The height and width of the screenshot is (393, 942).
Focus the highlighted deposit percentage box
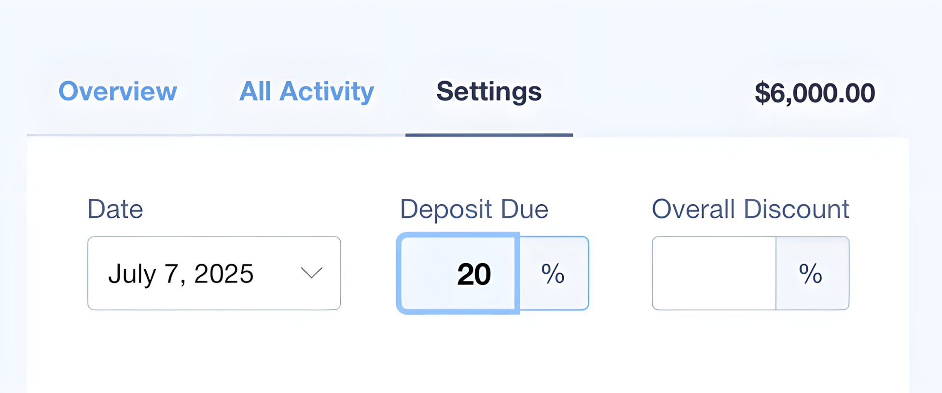coord(458,273)
